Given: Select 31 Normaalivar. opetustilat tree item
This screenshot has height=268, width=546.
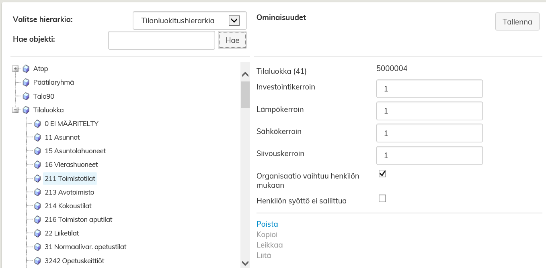Looking at the screenshot, I should (85, 247).
